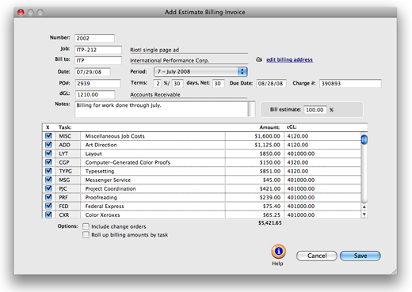
Task: Click the $851.00 Typesetting amount
Action: (270, 171)
